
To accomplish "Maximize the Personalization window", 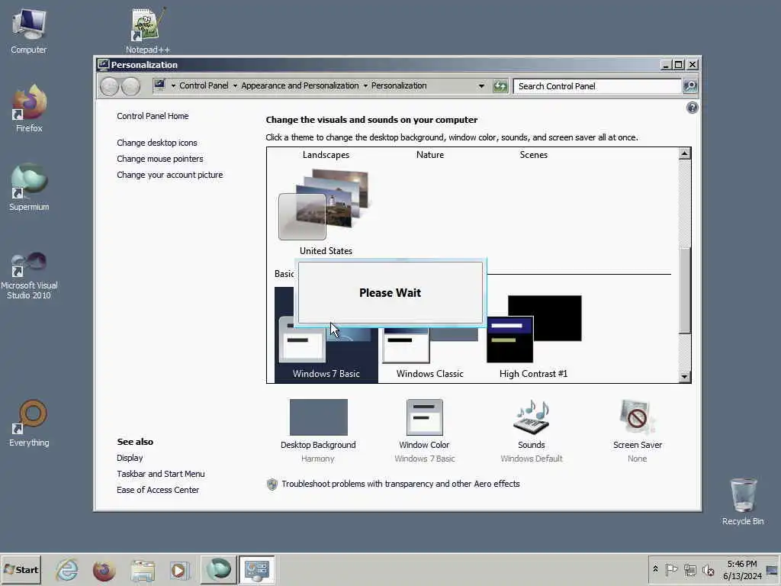I will 678,65.
